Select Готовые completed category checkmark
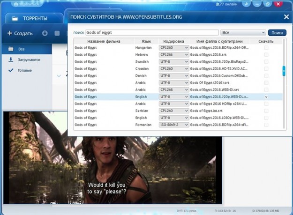Viewport: 293px width, 215px height. [11, 71]
